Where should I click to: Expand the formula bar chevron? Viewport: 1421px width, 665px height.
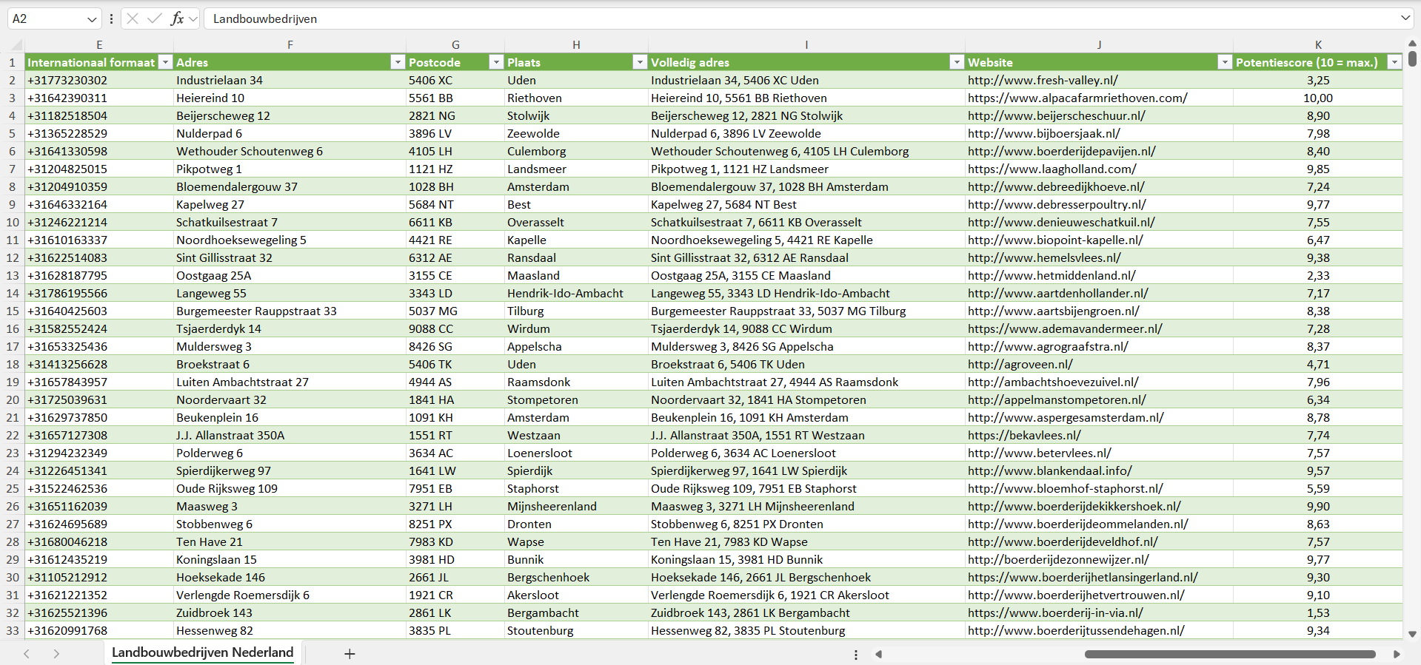[x=1405, y=18]
